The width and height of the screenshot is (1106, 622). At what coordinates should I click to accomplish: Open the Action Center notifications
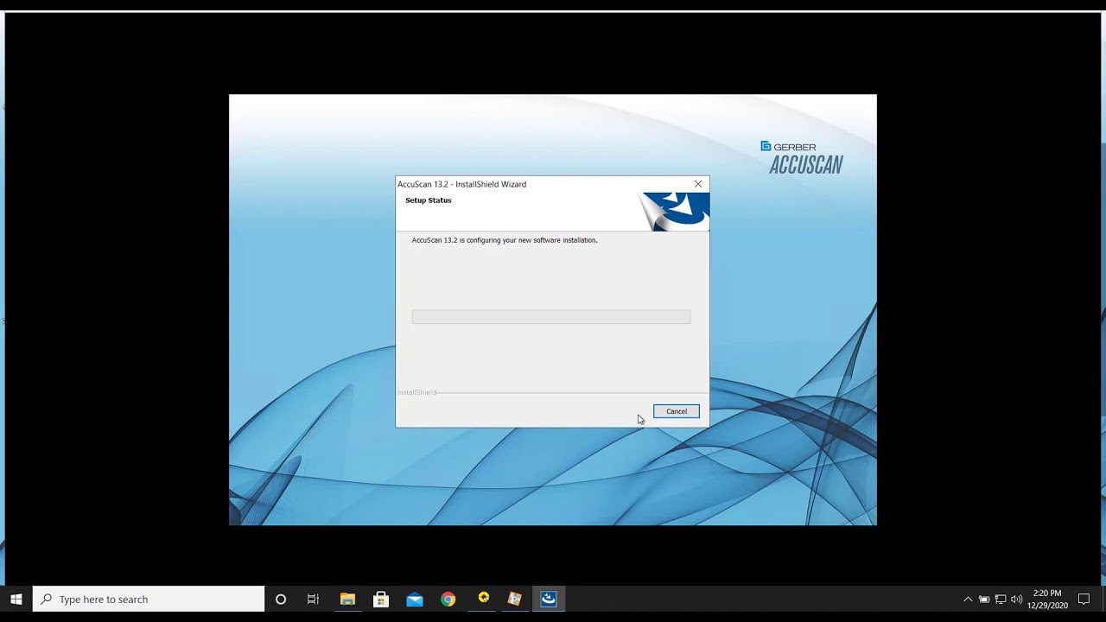(x=1084, y=599)
